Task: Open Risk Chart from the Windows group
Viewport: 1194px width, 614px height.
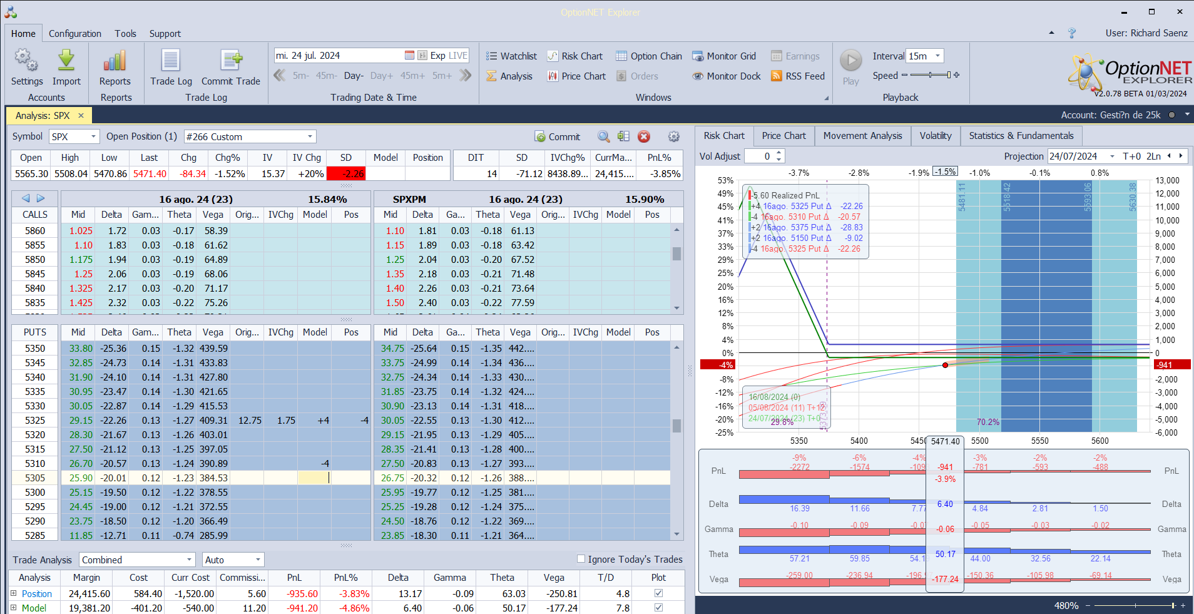Action: pos(575,56)
